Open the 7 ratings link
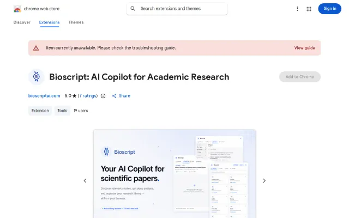Screen dimensions: 349x218 (88, 96)
